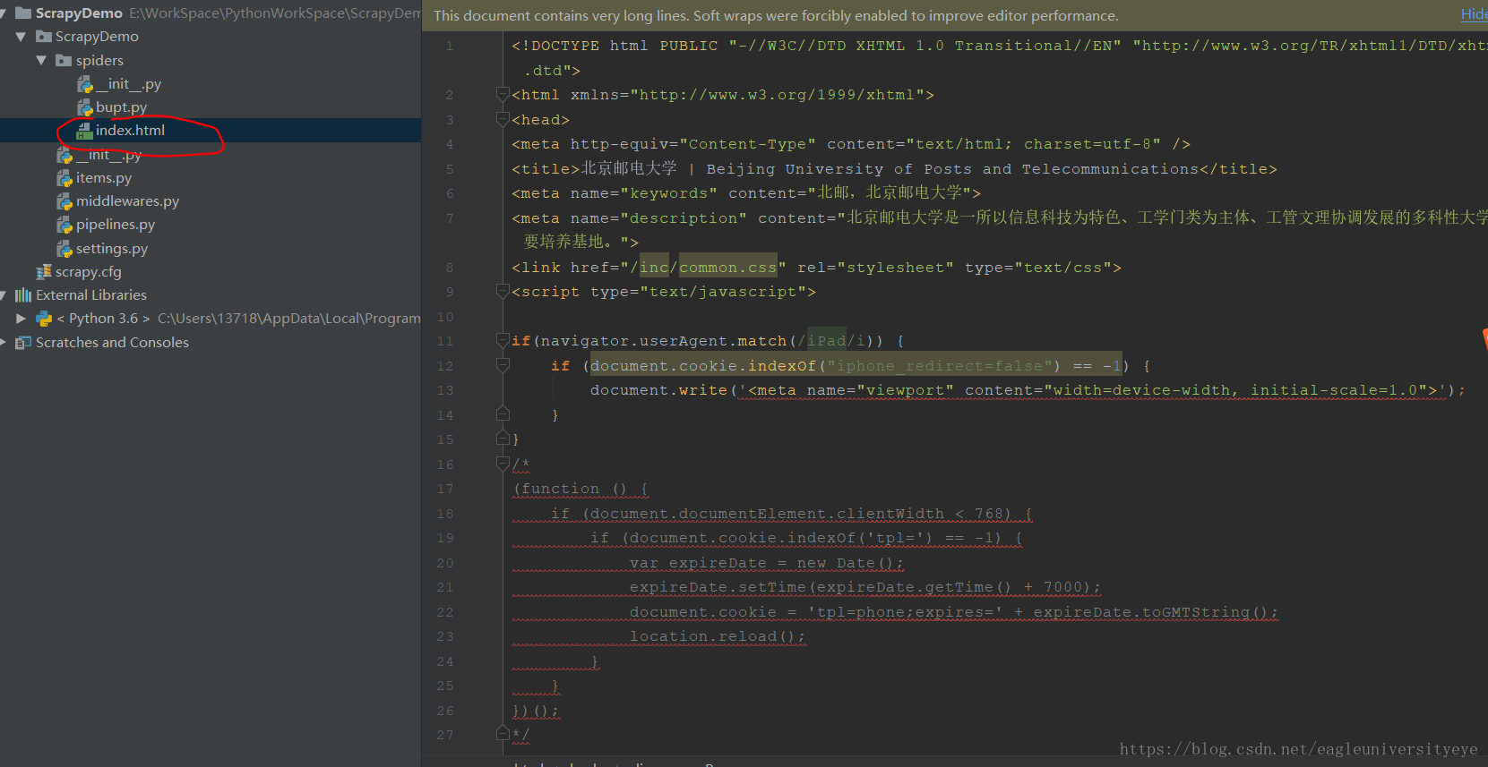
Task: Click line number 13 in gutter
Action: pos(445,390)
